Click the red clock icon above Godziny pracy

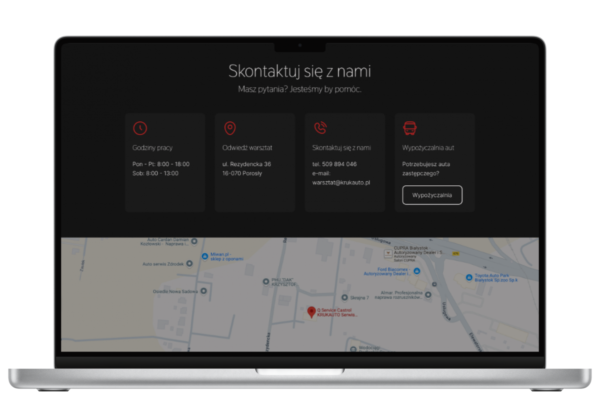click(140, 128)
